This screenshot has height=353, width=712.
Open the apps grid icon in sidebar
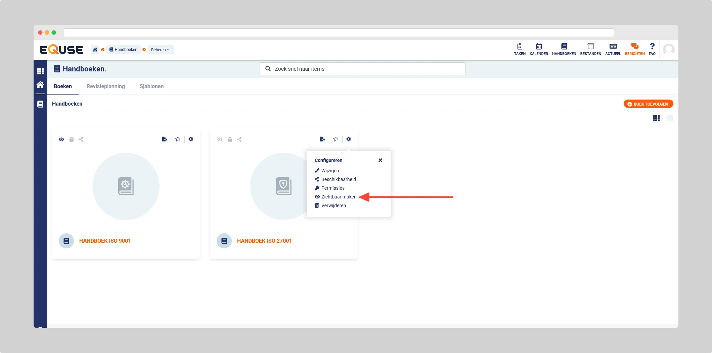point(40,71)
